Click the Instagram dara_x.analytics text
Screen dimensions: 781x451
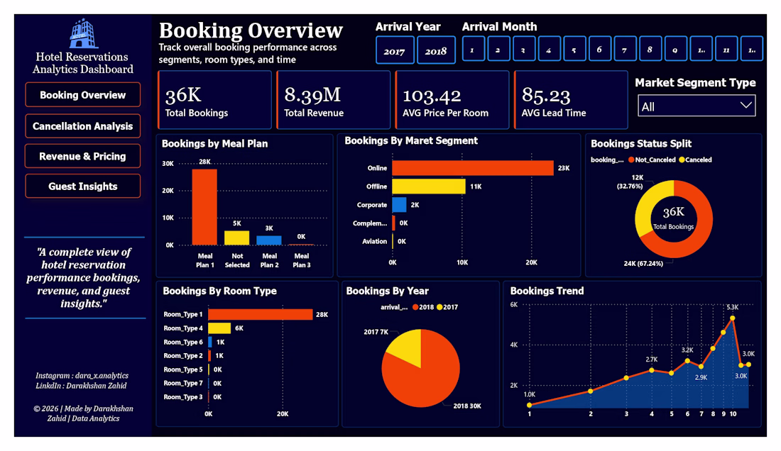coord(82,375)
